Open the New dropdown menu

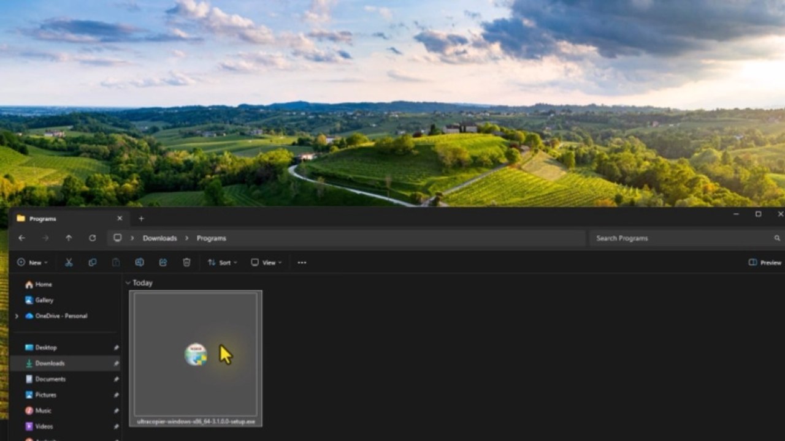click(32, 263)
